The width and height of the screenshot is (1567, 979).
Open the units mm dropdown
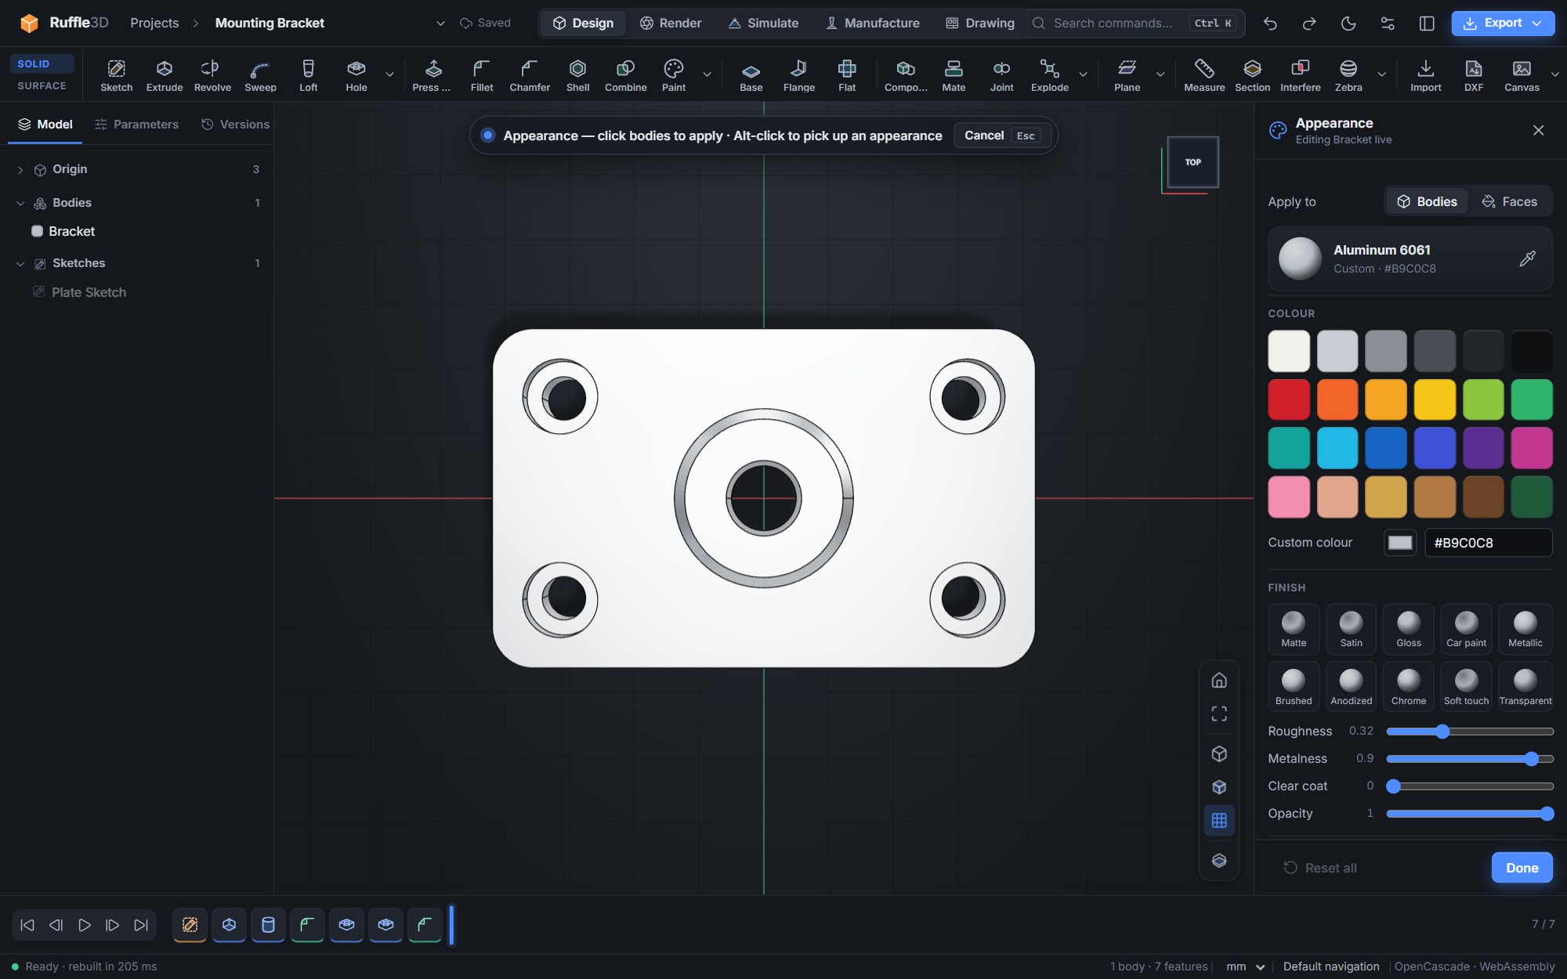point(1246,966)
